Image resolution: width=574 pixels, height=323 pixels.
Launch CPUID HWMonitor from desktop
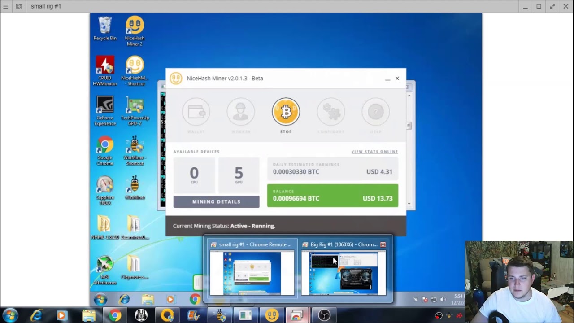click(x=105, y=71)
